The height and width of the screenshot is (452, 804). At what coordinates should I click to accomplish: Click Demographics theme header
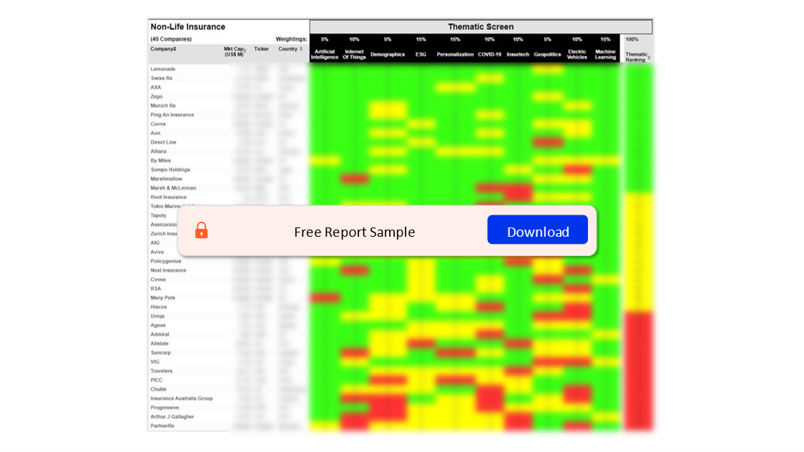click(x=388, y=54)
